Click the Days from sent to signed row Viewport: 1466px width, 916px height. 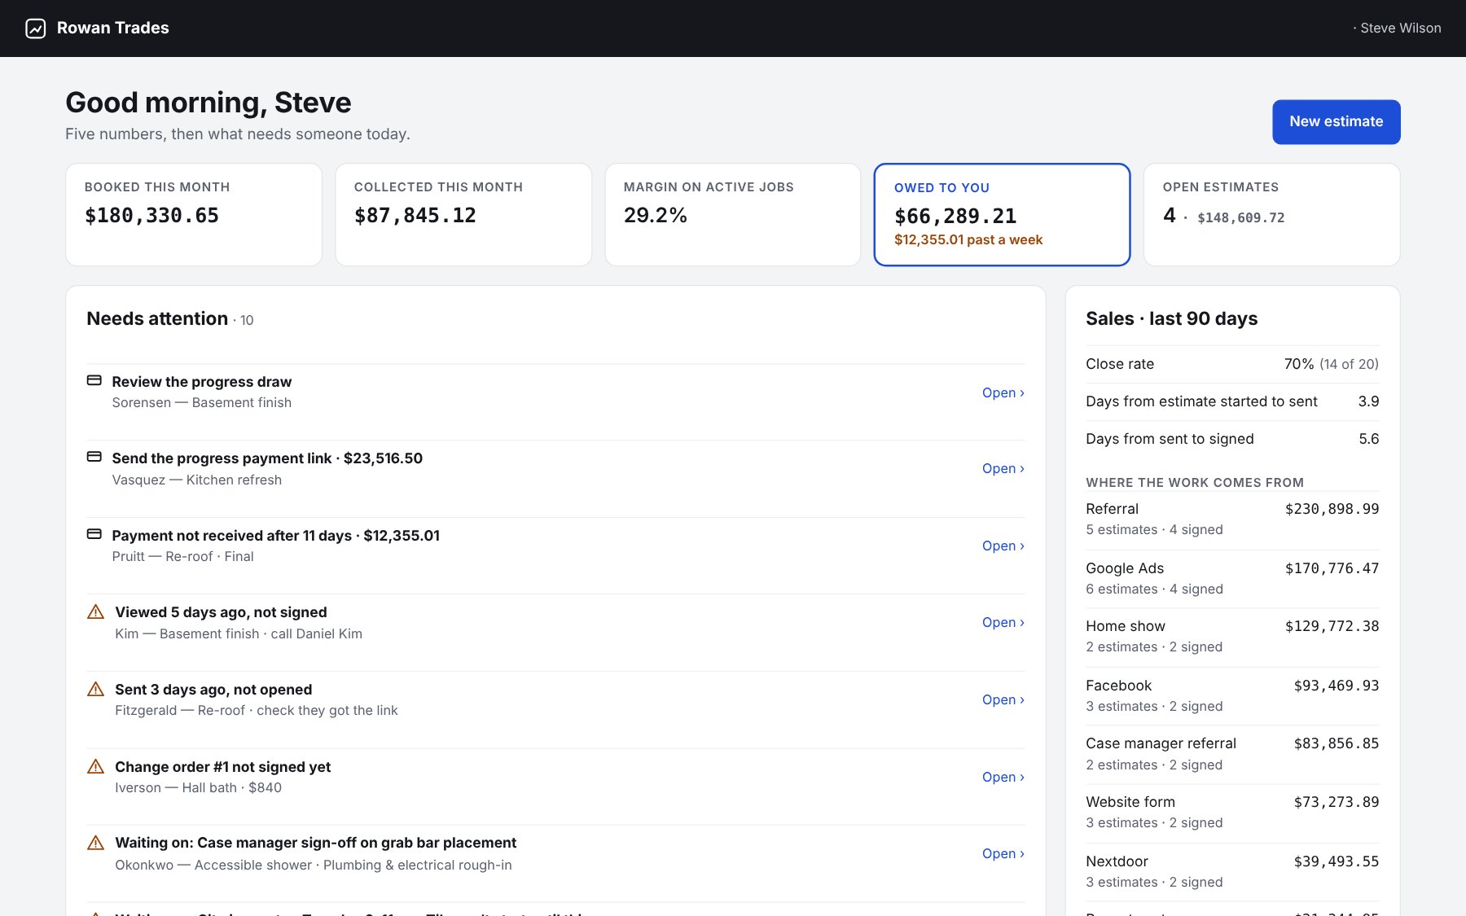pyautogui.click(x=1232, y=439)
